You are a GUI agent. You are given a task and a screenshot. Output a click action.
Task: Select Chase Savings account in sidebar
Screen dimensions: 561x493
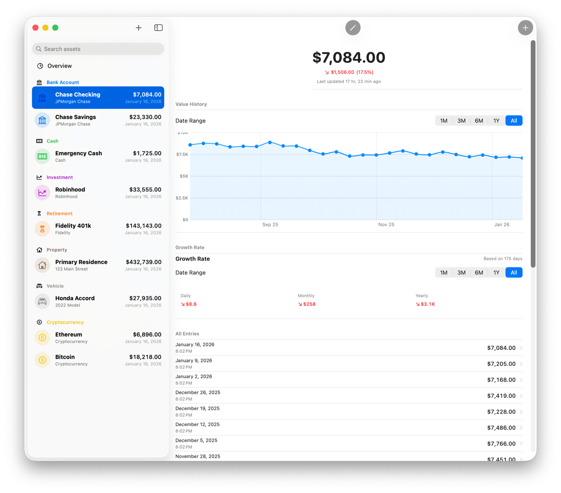(98, 120)
